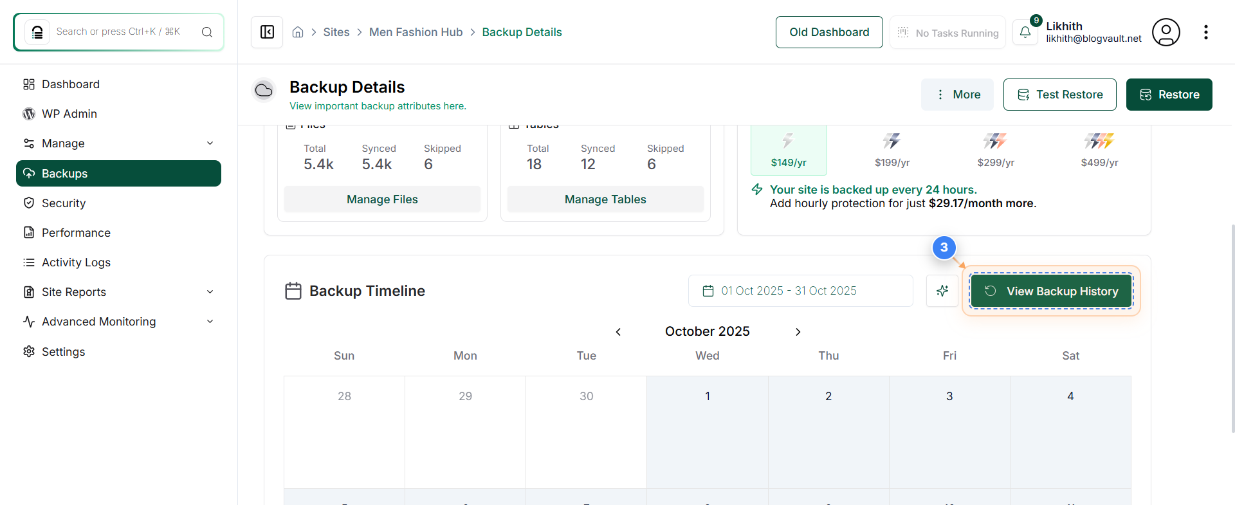Open the date range picker 01 Oct 2025
Image resolution: width=1235 pixels, height=505 pixels.
pyautogui.click(x=801, y=291)
